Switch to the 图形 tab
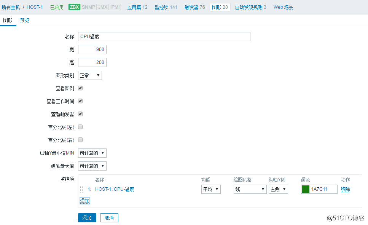 point(8,20)
